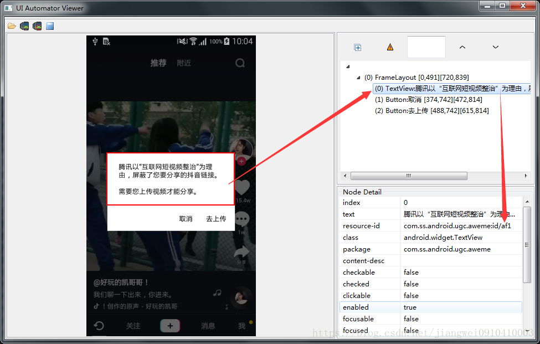Click the package value com.ss.android.ugc.aweme
The width and height of the screenshot is (540, 344).
tap(447, 249)
